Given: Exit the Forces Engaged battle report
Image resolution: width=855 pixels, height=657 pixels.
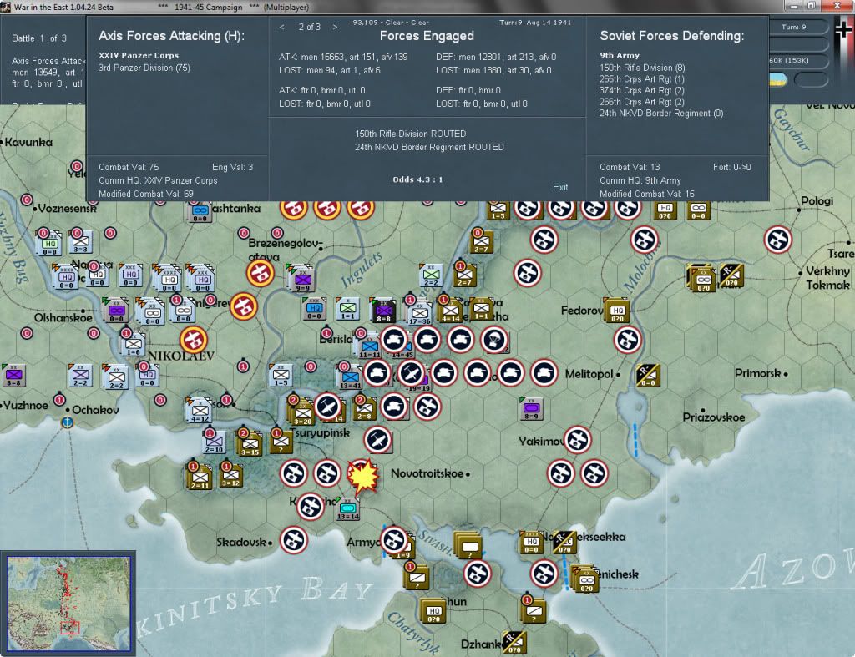Looking at the screenshot, I should 560,187.
